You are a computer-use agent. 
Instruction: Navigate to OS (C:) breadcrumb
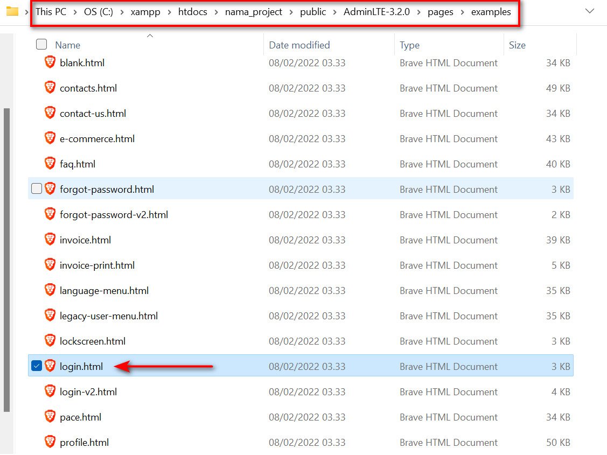99,12
